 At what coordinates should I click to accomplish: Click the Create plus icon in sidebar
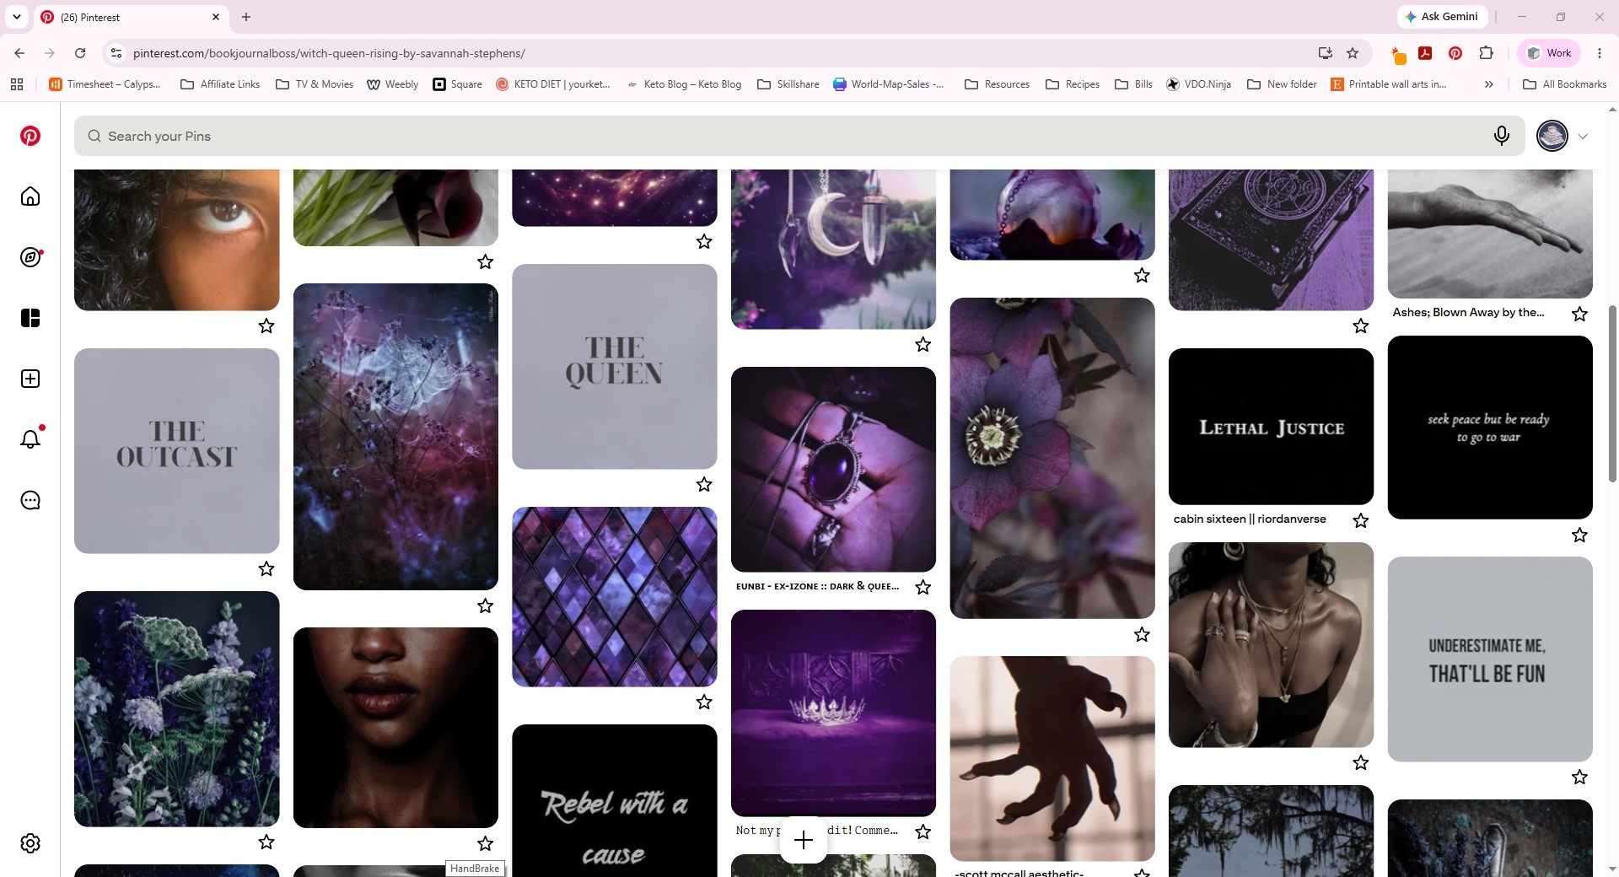coord(30,379)
